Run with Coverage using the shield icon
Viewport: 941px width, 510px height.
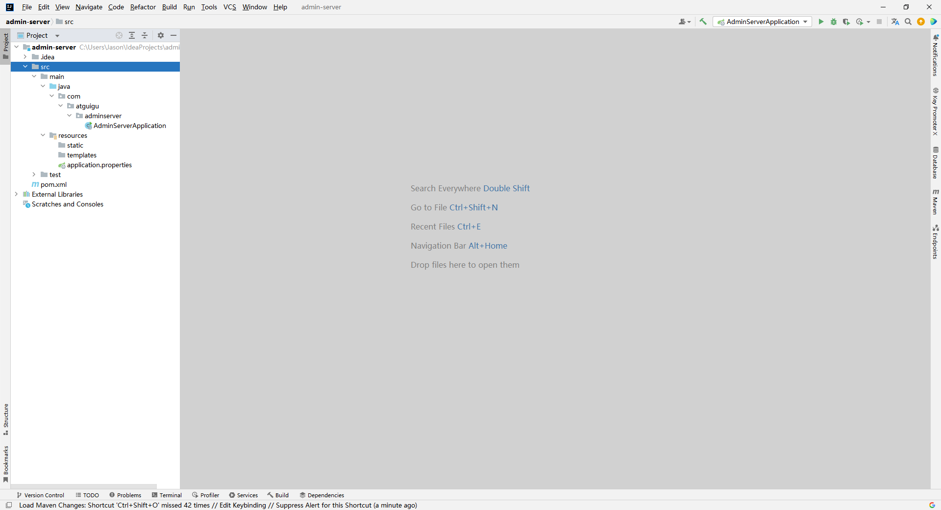[846, 22]
